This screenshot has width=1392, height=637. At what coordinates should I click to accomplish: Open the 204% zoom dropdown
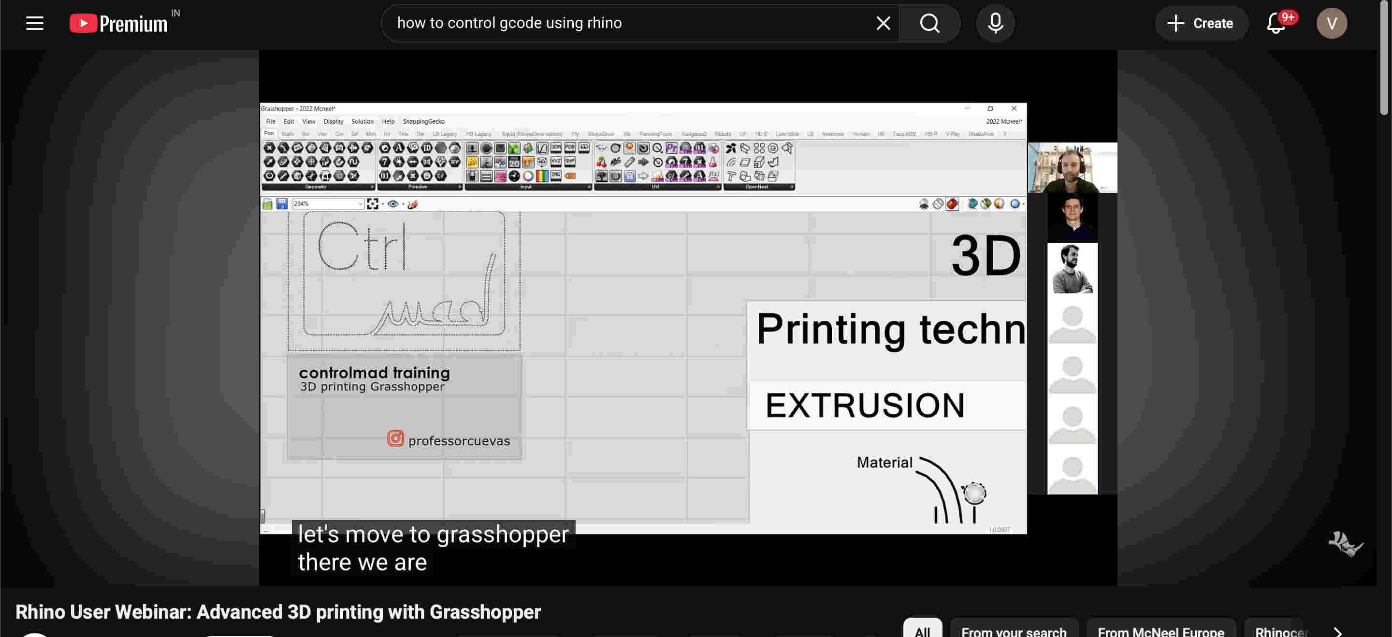tap(360, 203)
